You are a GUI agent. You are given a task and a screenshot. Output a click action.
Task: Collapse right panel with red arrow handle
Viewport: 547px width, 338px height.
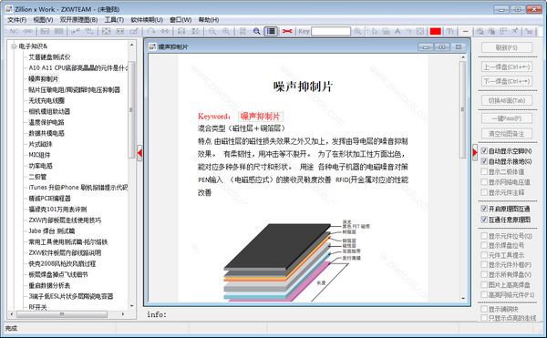[475, 152]
